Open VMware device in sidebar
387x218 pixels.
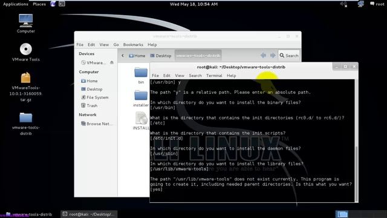(x=94, y=63)
